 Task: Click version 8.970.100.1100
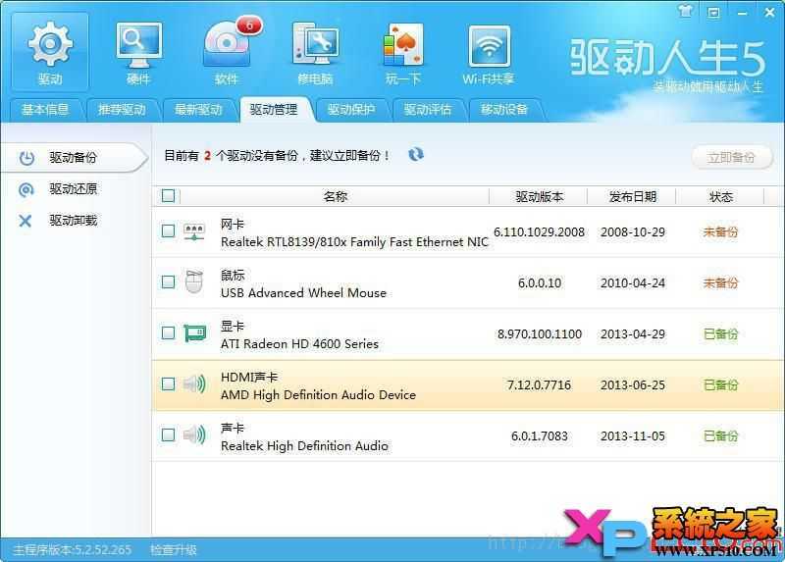pyautogui.click(x=539, y=334)
